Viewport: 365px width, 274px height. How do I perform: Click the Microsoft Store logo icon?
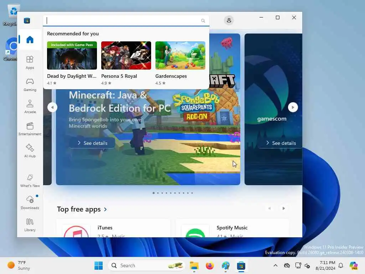click(x=27, y=20)
